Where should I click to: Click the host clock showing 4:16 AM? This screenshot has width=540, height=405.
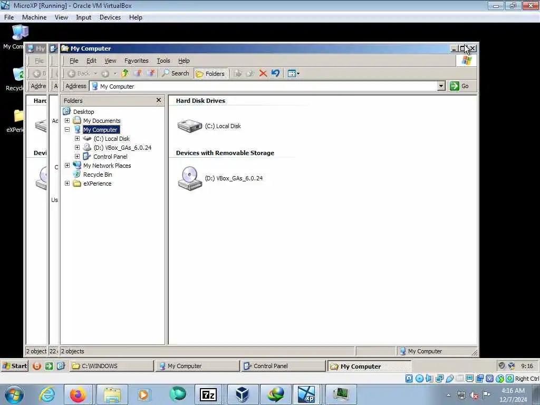tap(513, 394)
